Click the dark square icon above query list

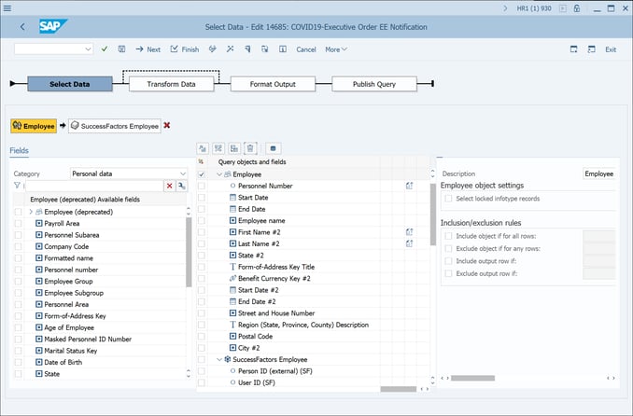point(274,148)
